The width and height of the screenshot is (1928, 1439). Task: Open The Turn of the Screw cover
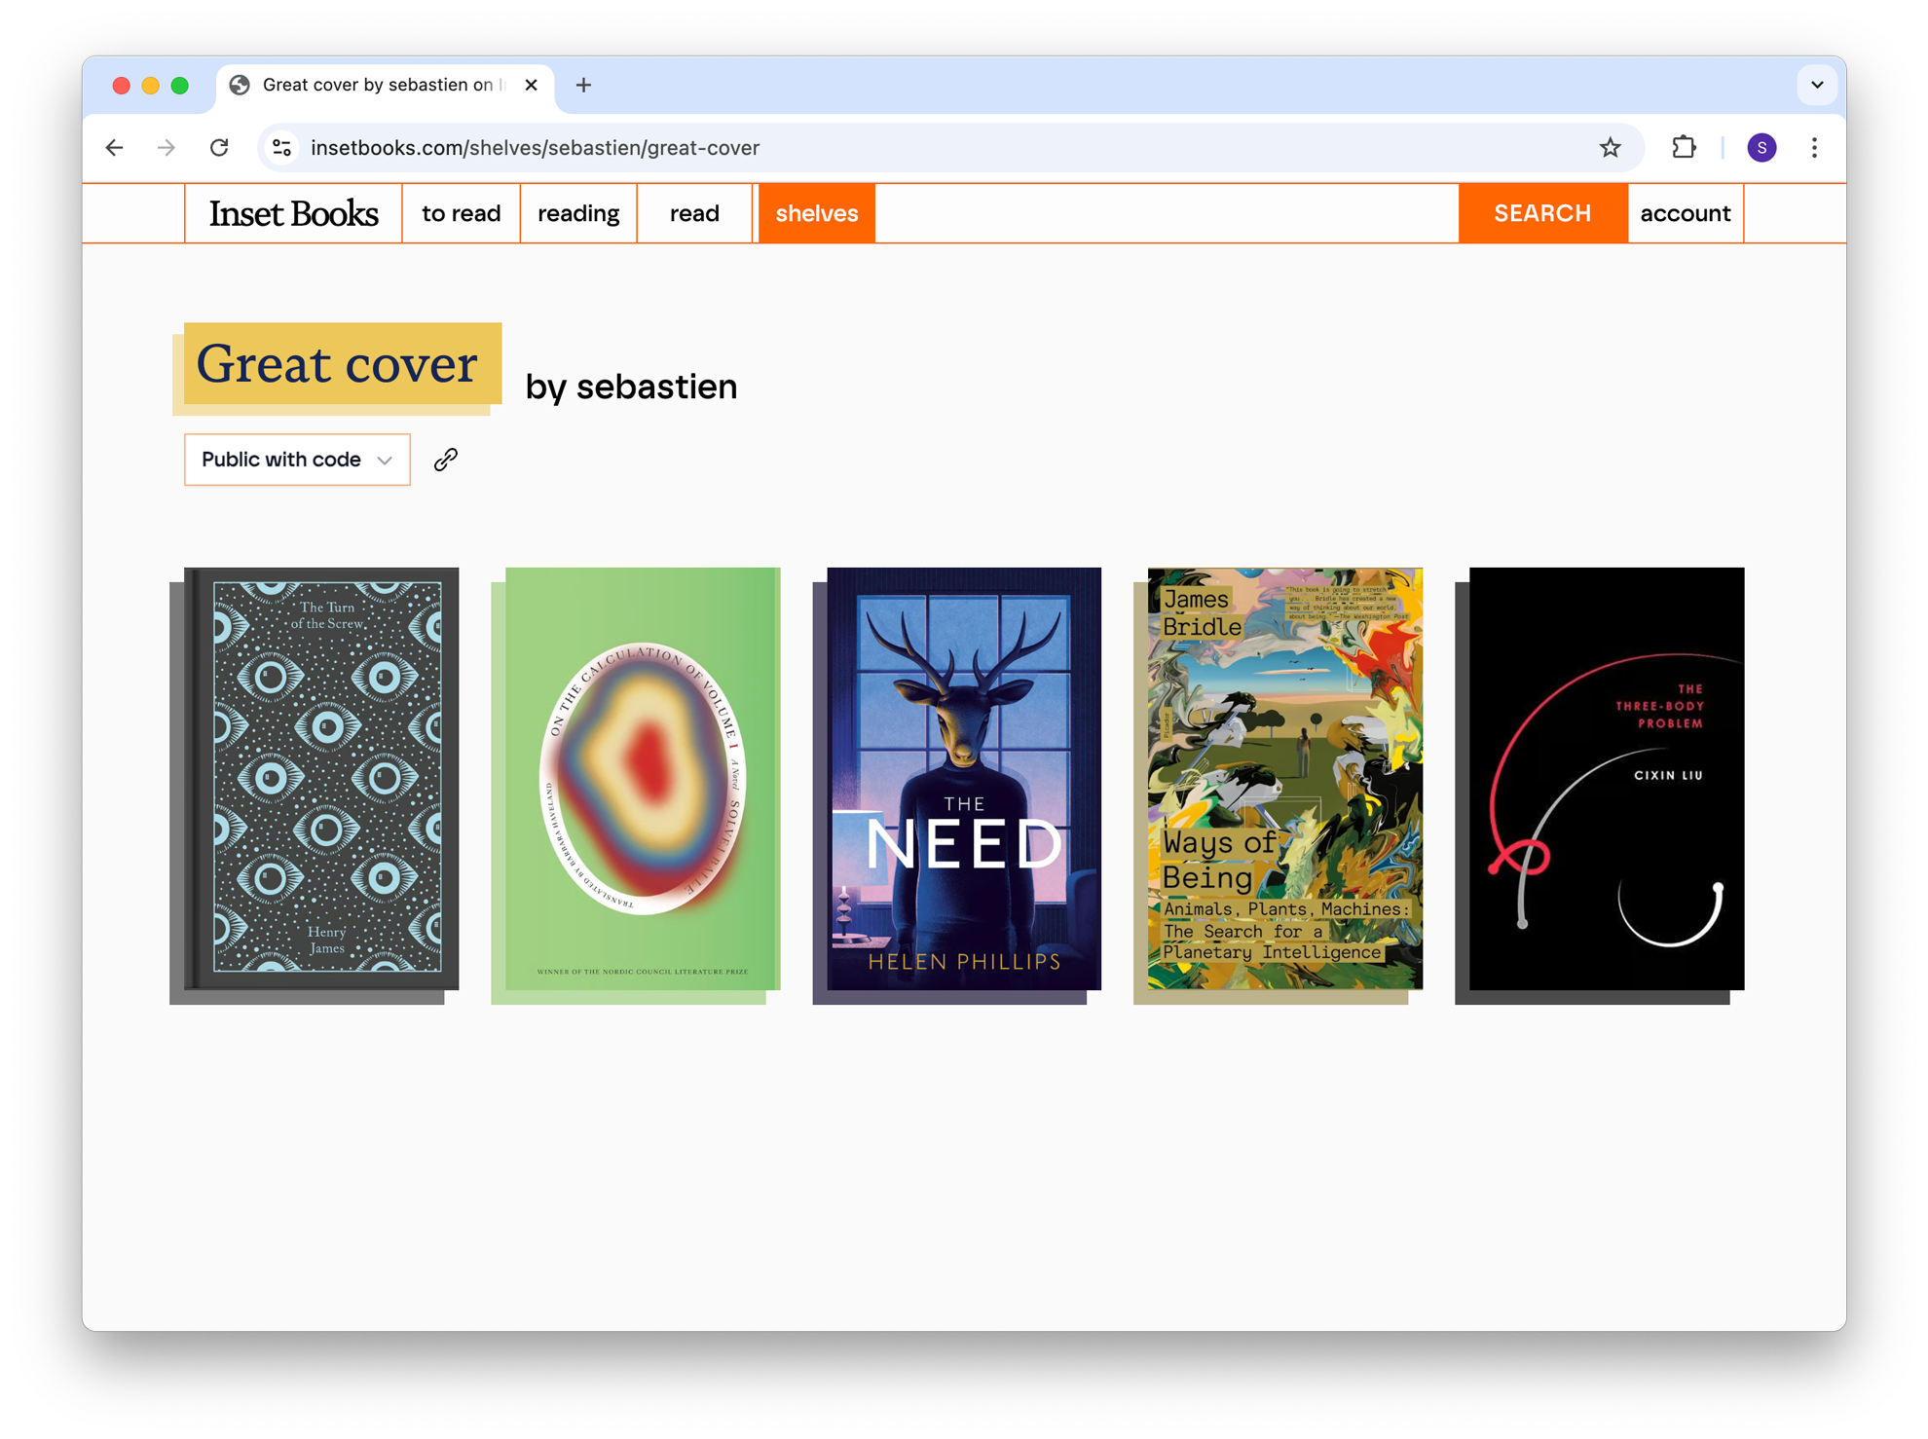coord(321,779)
